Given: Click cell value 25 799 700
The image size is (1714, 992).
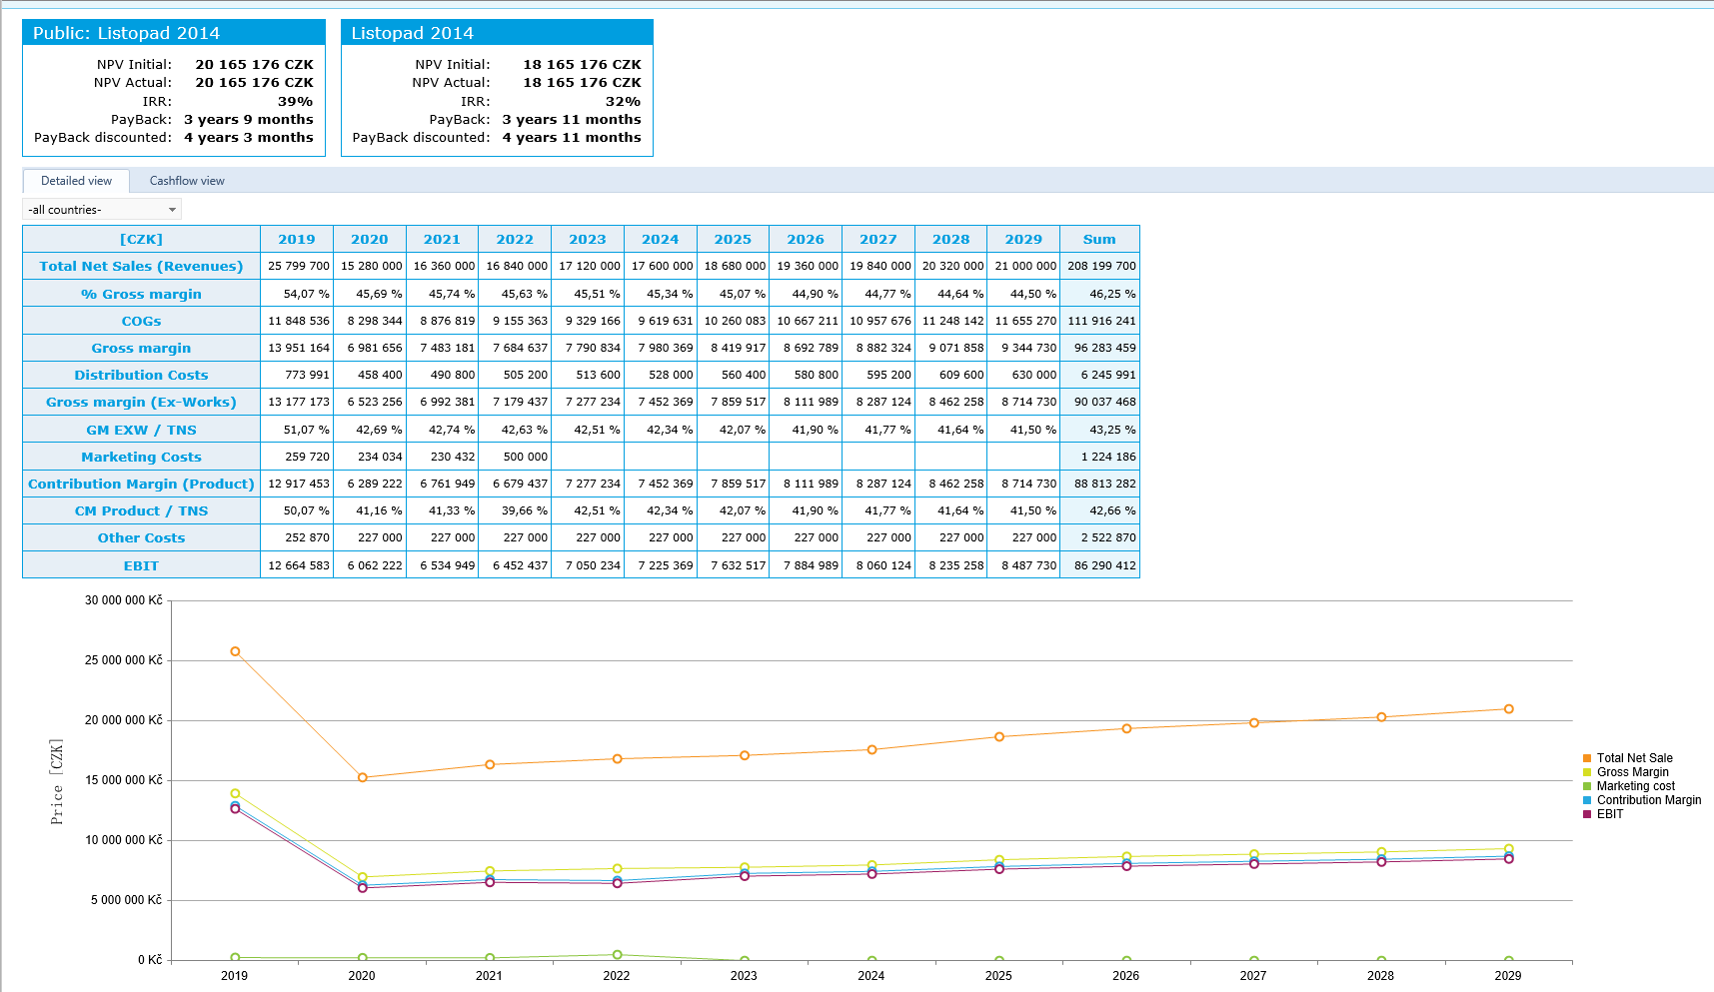Looking at the screenshot, I should [x=298, y=266].
